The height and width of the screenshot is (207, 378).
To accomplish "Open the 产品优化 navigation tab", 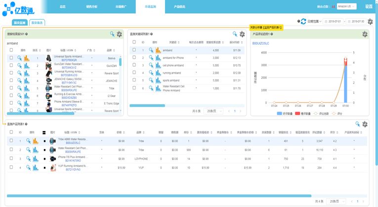I will coord(179,7).
